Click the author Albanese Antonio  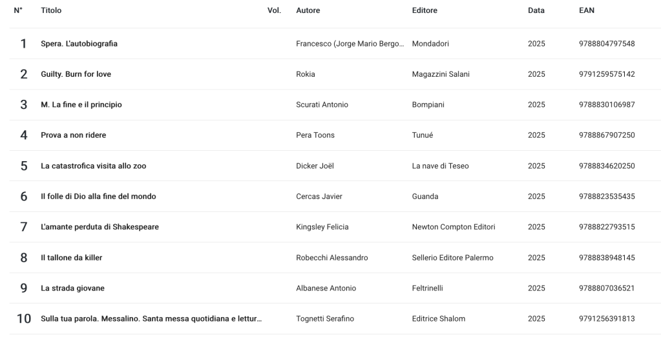click(326, 288)
